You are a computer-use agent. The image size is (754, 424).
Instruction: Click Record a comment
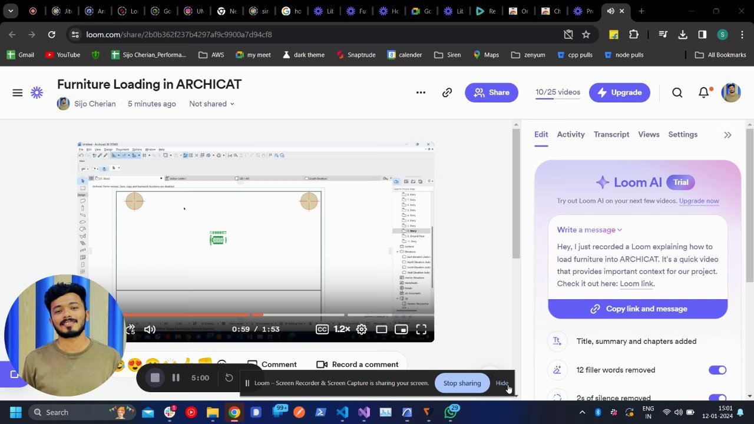[358, 365]
